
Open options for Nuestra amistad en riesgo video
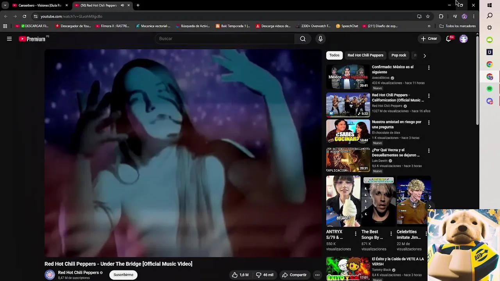(429, 123)
